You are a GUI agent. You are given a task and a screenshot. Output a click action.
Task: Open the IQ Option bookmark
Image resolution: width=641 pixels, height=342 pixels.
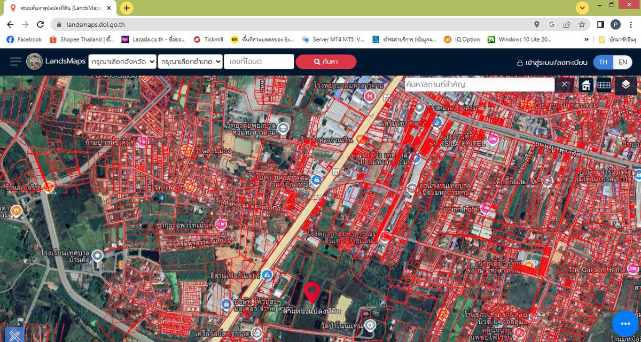tap(462, 40)
